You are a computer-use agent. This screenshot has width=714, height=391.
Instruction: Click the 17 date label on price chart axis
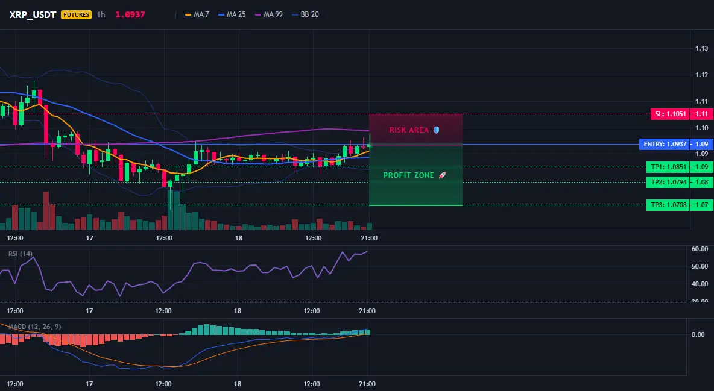point(89,238)
